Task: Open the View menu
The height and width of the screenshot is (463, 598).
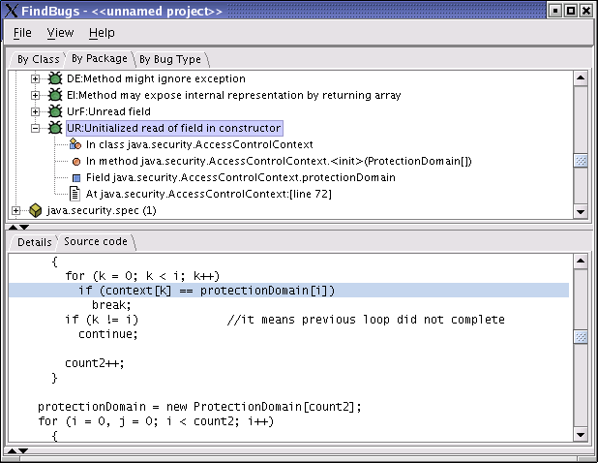Action: (x=60, y=33)
